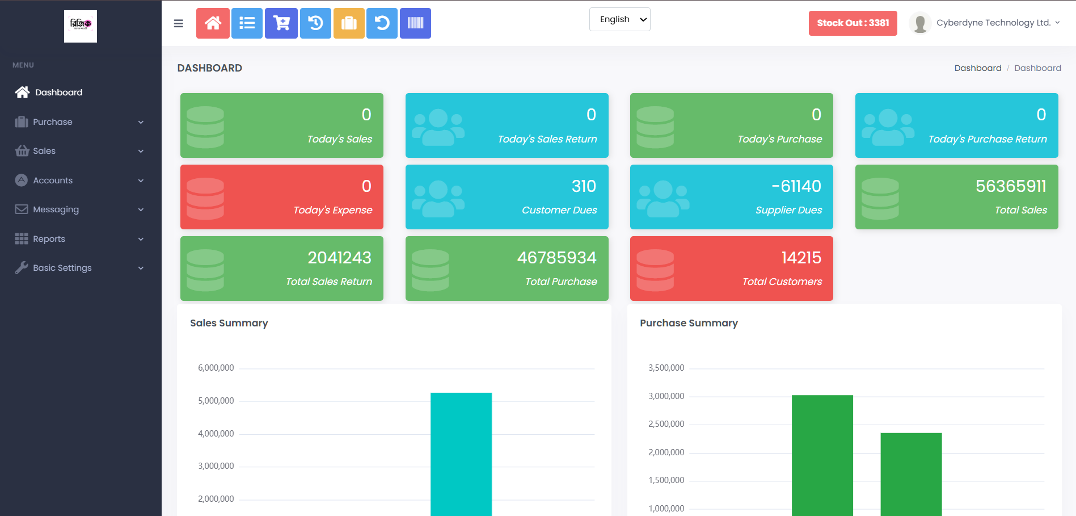This screenshot has width=1076, height=516.
Task: Expand the Accounts menu chevron
Action: [x=141, y=181]
